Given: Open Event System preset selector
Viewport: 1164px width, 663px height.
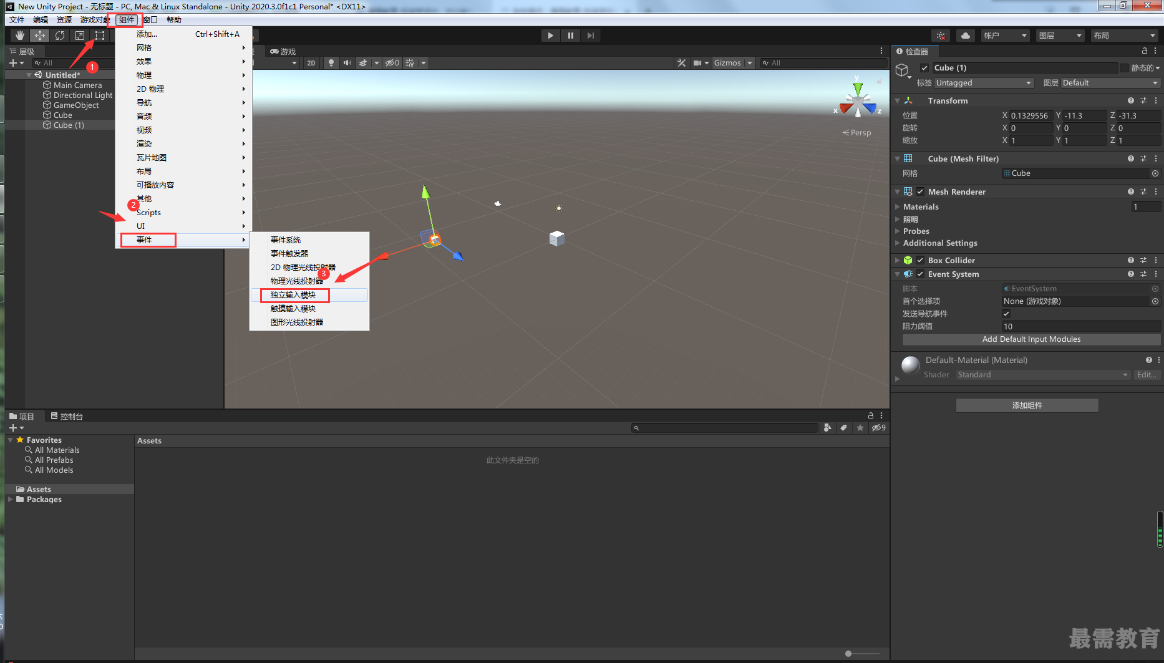Looking at the screenshot, I should pos(1143,274).
